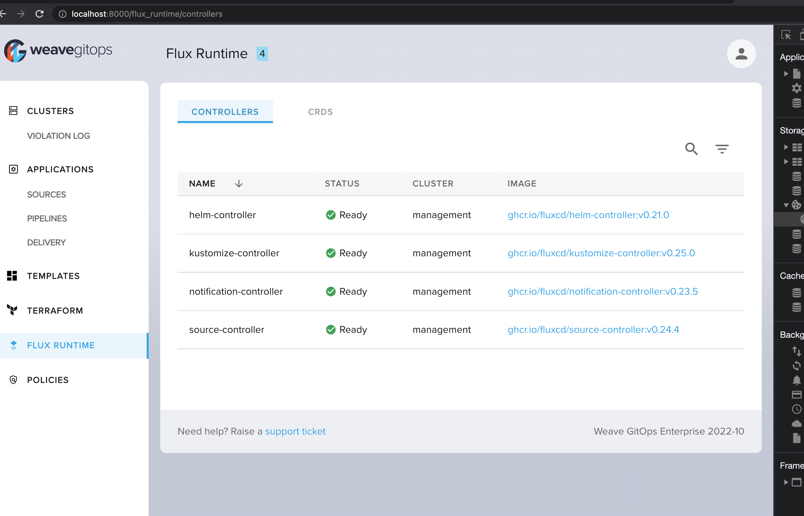Go forward with the browser forward arrow
804x516 pixels.
21,14
